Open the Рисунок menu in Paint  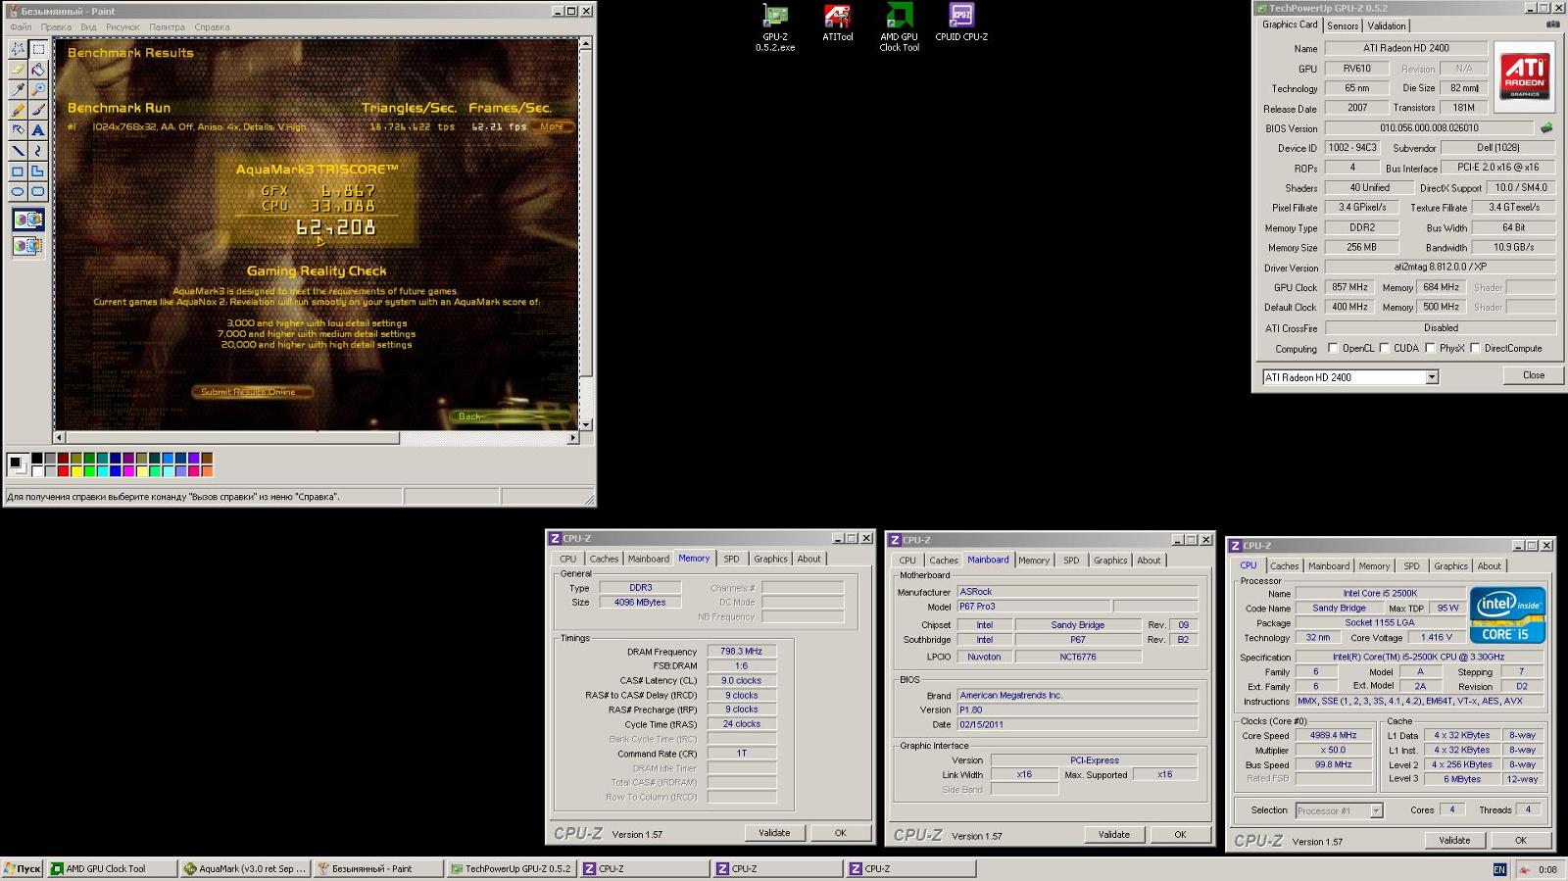tap(122, 27)
